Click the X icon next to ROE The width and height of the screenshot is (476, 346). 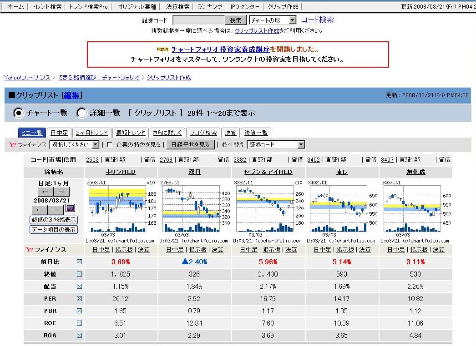click(x=80, y=323)
